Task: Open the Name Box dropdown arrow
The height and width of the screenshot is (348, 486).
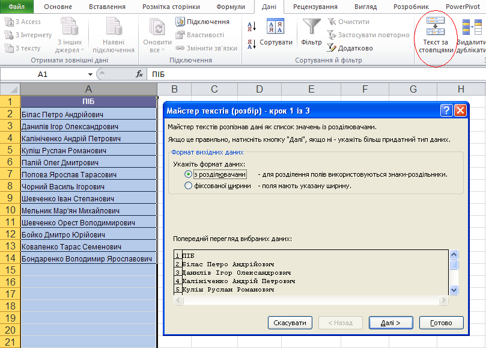Action: click(90, 74)
